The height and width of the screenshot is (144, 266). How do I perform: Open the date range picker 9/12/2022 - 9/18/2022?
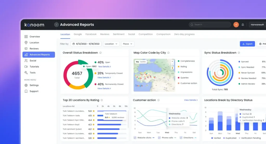[x=86, y=44]
